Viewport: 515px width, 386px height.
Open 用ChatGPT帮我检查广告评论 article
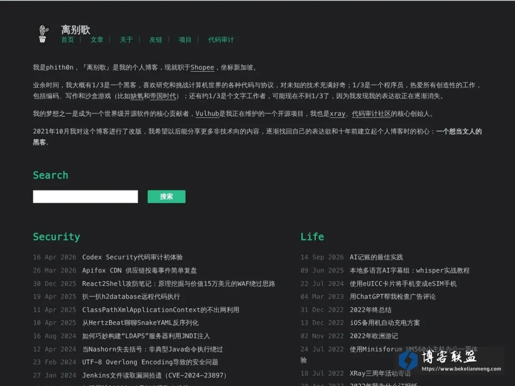click(393, 297)
